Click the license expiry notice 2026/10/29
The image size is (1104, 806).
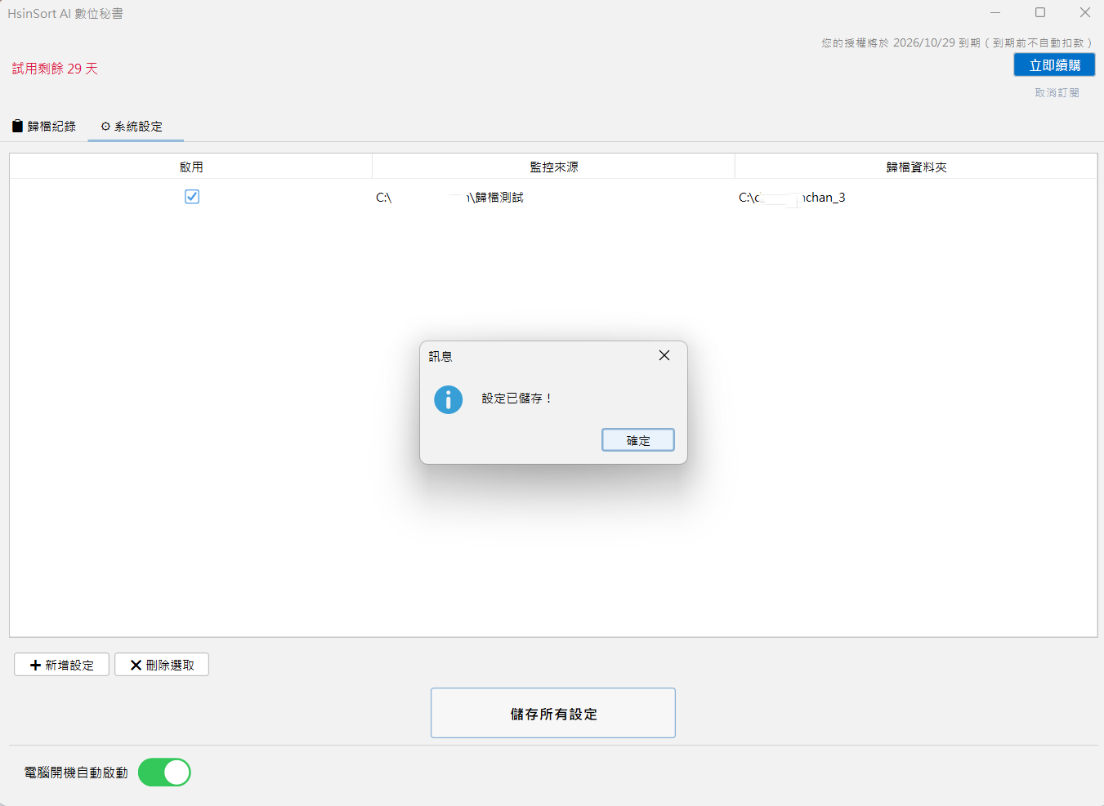click(957, 42)
